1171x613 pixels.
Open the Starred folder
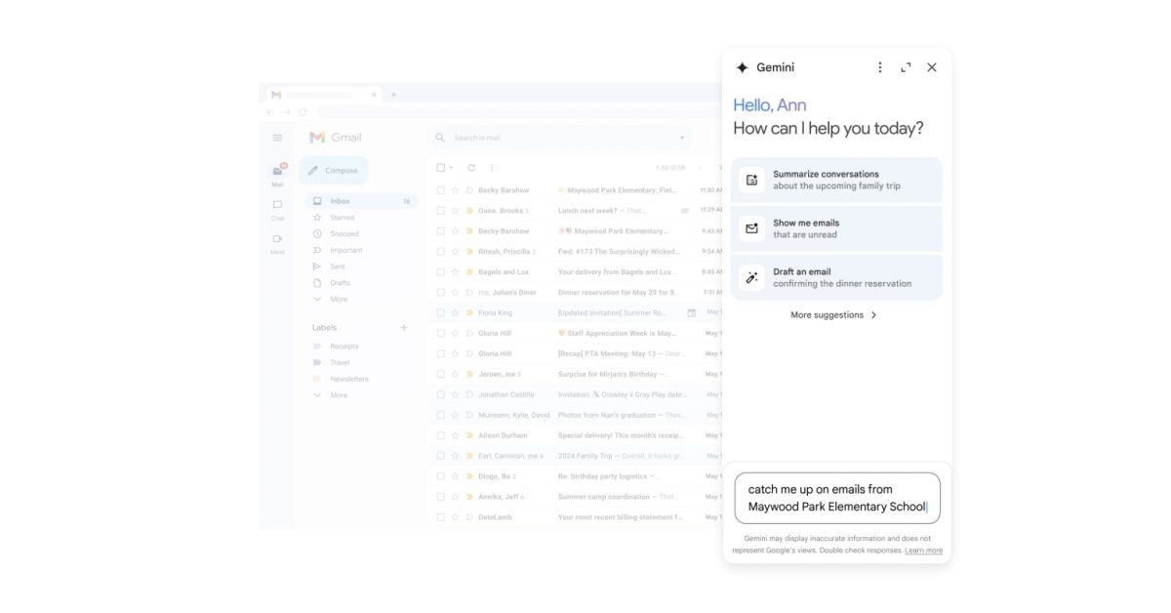342,218
